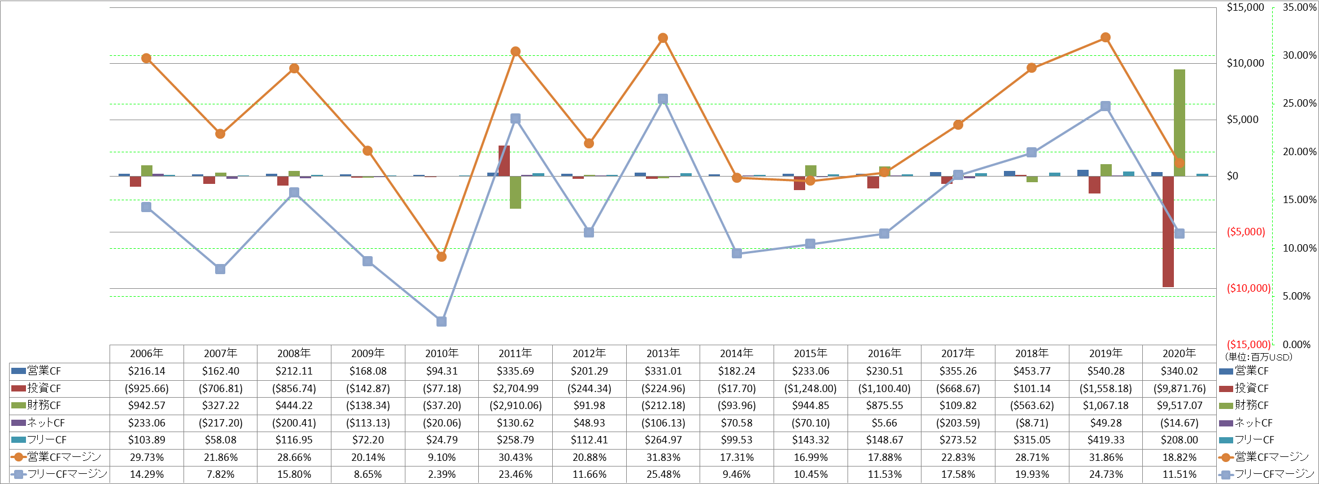Viewport: 1319px width, 484px height.
Task: Select the 財務CF value ($2,910.06)
Action: click(516, 406)
